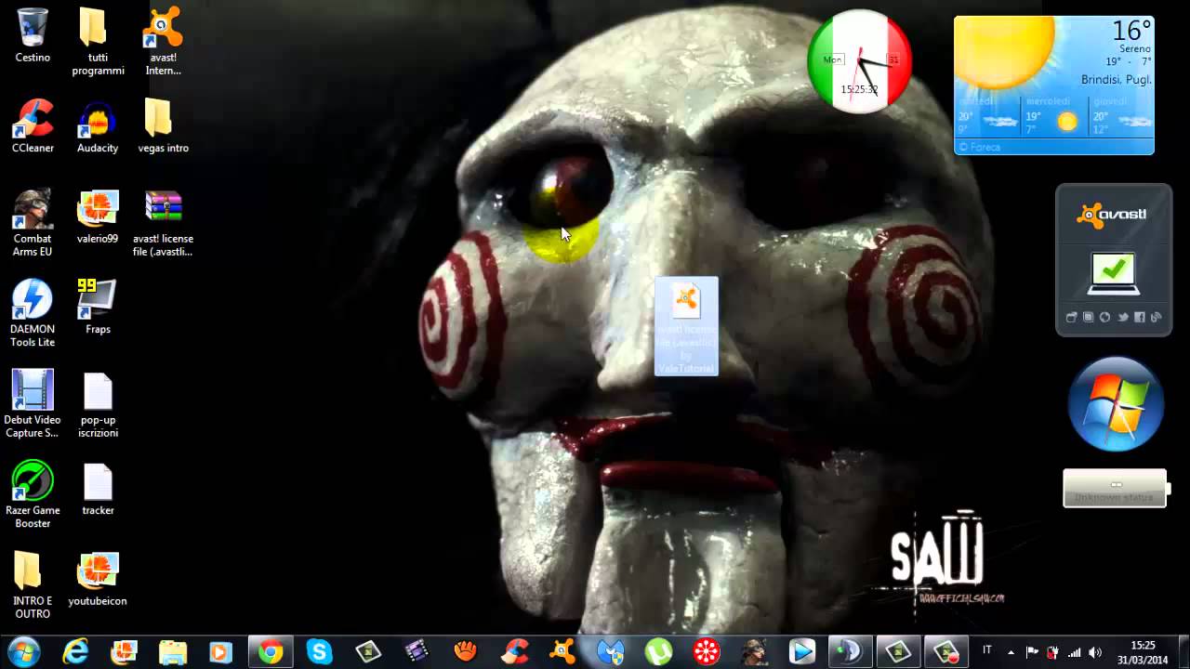Open the Windows Start menu orb
Screen dimensions: 1190x669
tap(22, 651)
